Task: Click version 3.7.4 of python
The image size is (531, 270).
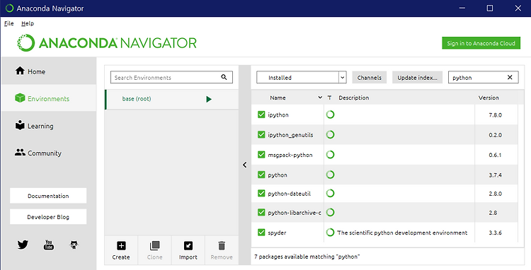Action: click(495, 175)
